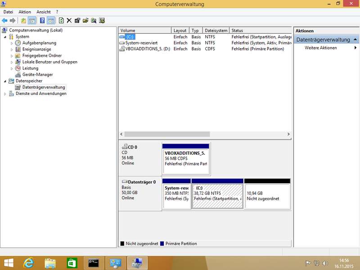360x270 pixels.
Task: Expand Lokale Benutzer und Gruppen node
Action: point(12,62)
